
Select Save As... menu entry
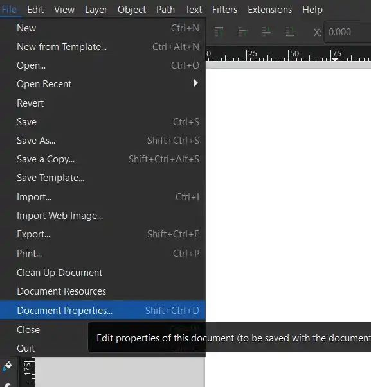(x=103, y=141)
